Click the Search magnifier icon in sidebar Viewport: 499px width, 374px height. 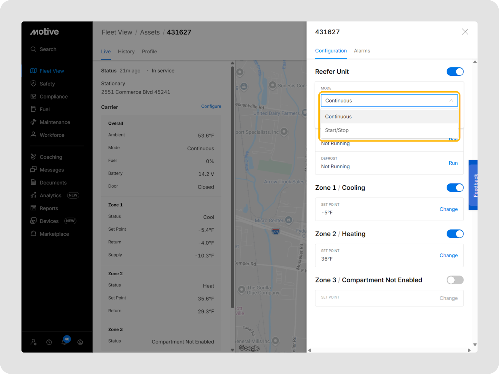pyautogui.click(x=33, y=49)
